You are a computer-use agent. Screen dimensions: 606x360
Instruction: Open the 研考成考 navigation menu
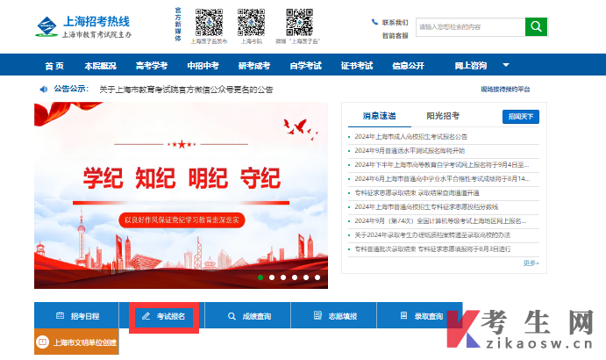click(254, 66)
